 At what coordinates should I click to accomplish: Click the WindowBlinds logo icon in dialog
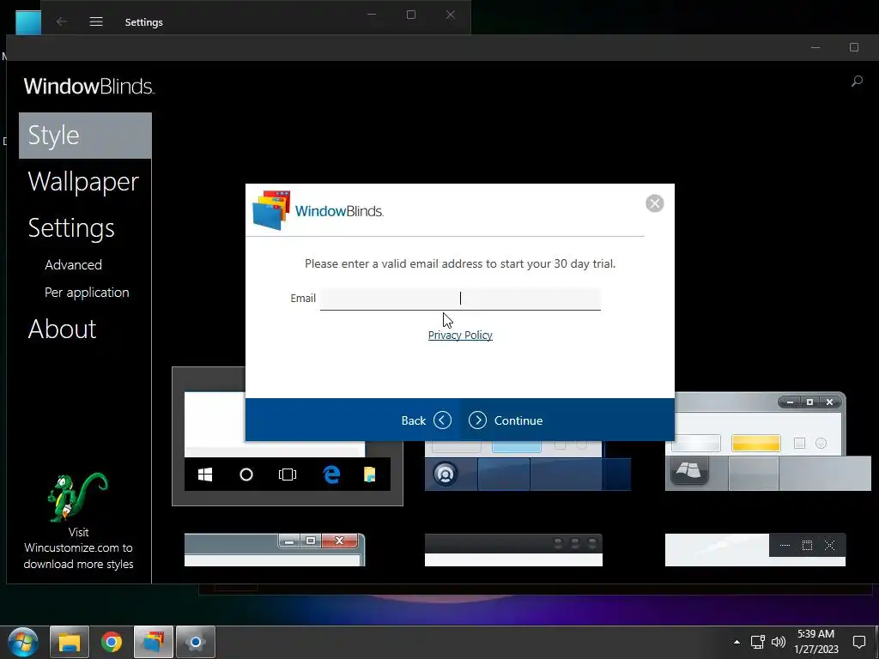(271, 211)
